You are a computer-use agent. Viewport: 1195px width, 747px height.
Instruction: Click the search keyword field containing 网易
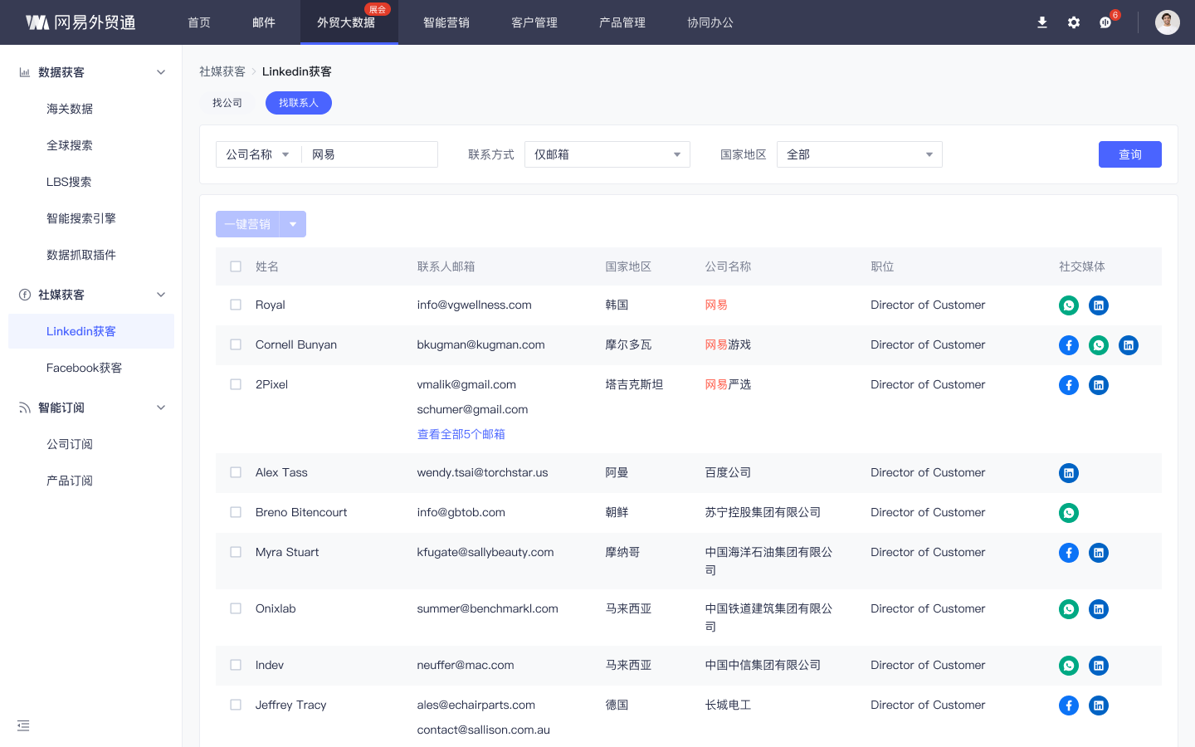tap(369, 154)
